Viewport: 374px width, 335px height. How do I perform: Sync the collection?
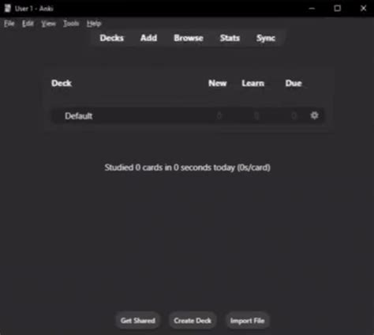click(266, 38)
